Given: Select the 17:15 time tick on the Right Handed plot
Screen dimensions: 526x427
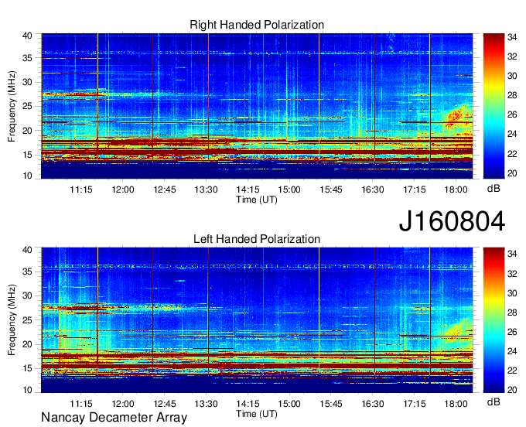Looking at the screenshot, I should point(414,190).
